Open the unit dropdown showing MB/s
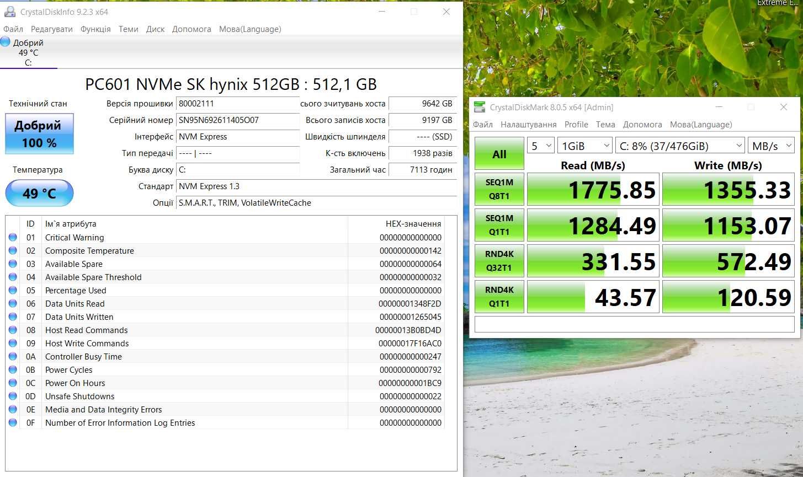 coord(771,146)
